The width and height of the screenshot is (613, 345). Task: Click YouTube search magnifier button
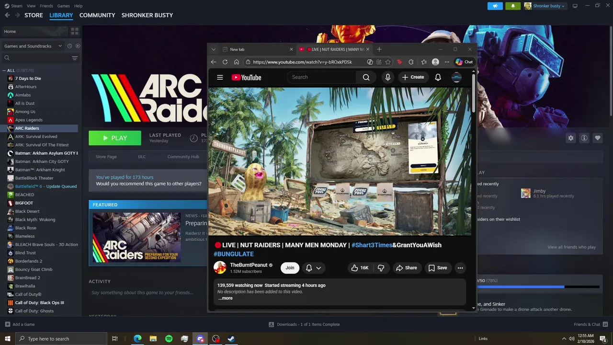click(x=366, y=77)
